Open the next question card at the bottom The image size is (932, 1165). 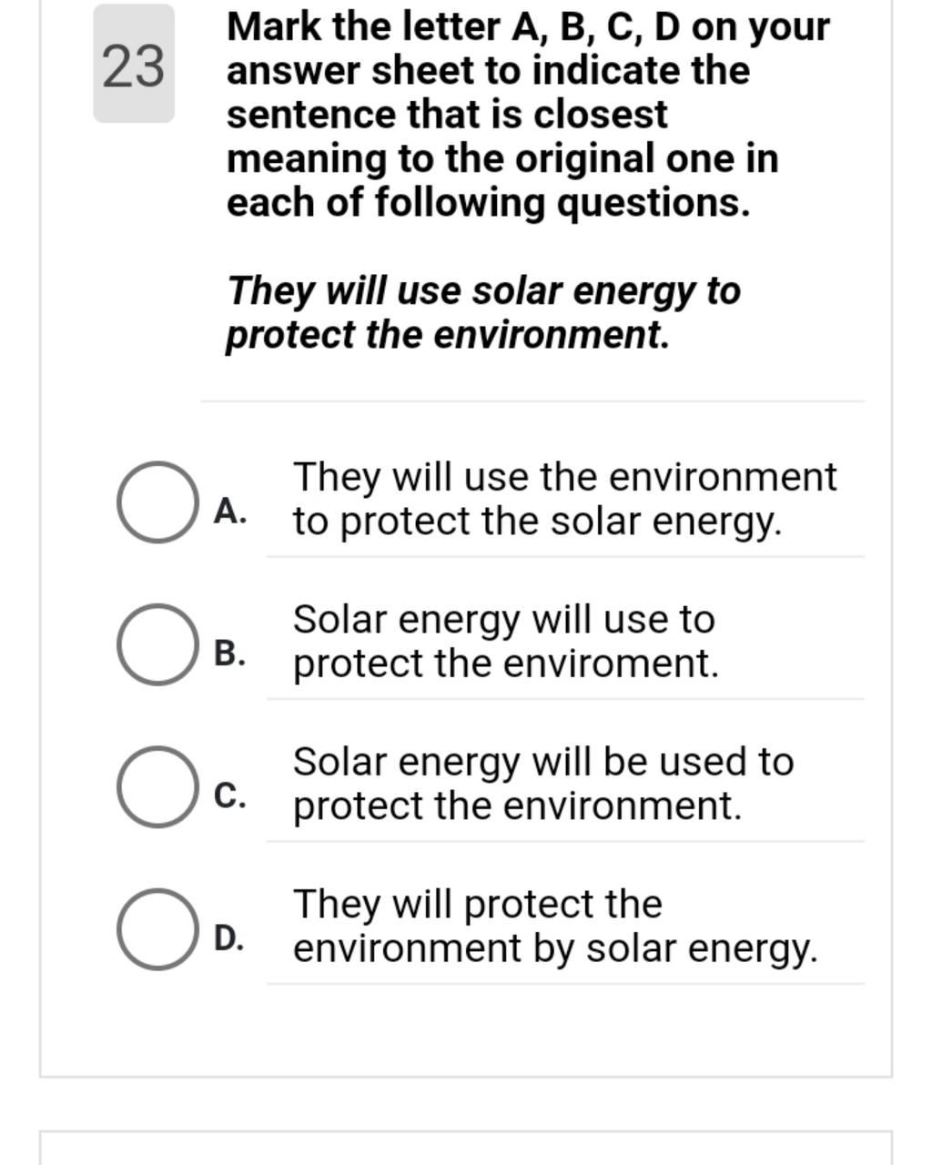[x=466, y=1148]
